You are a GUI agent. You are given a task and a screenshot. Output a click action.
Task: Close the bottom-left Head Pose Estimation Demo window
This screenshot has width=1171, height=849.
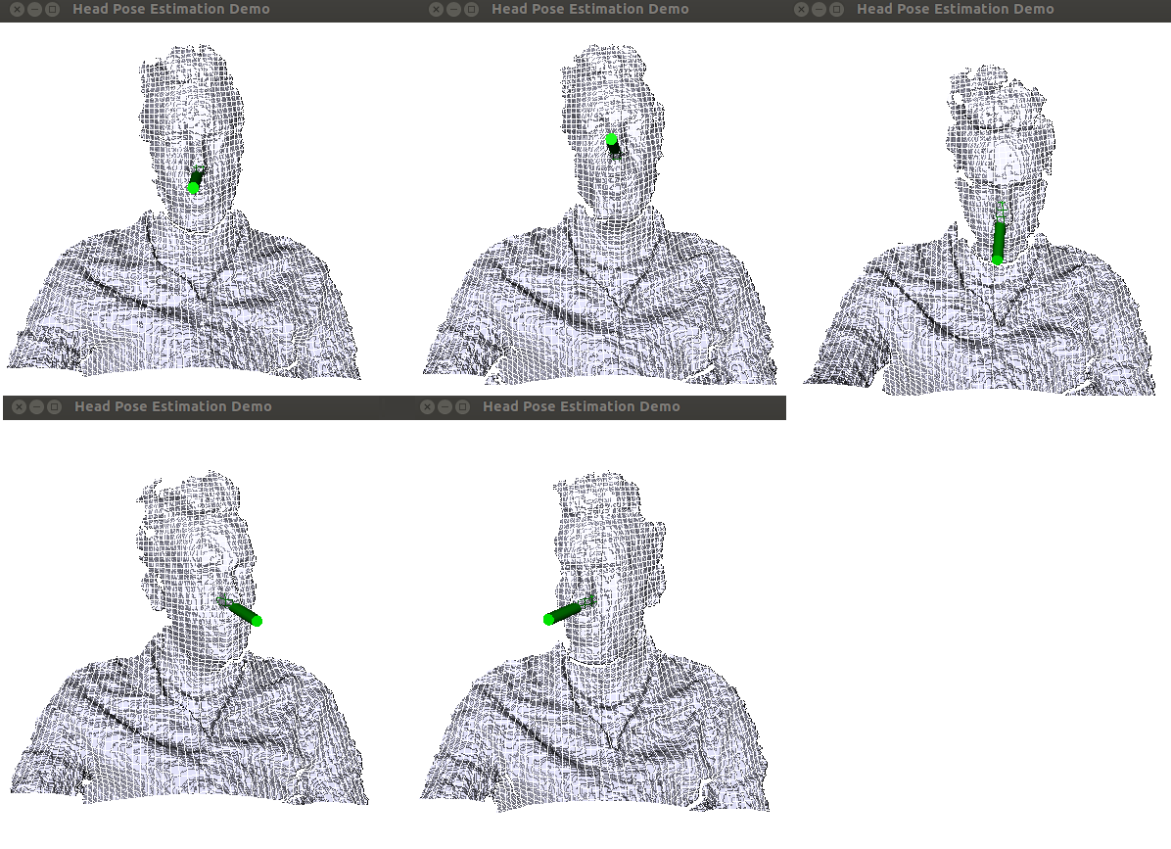19,407
